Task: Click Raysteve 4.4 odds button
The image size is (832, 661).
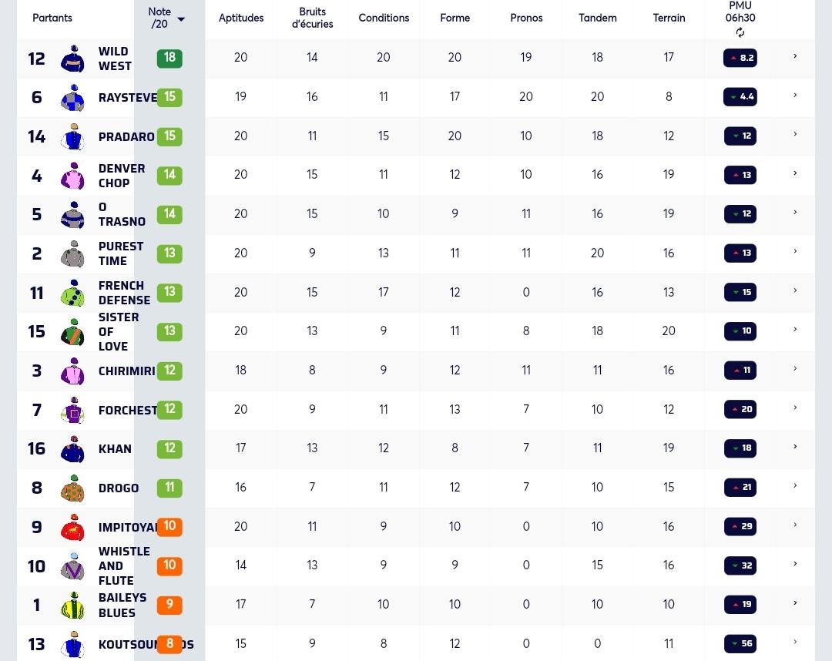Action: [x=740, y=97]
